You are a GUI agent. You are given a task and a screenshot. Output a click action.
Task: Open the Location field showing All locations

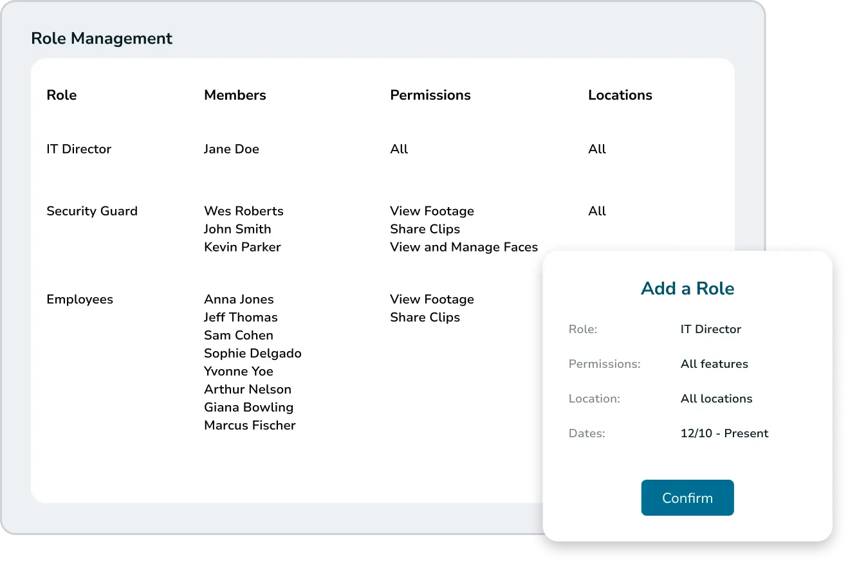pyautogui.click(x=716, y=399)
